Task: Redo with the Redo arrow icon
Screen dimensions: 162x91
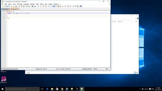Action: (x=29, y=6)
